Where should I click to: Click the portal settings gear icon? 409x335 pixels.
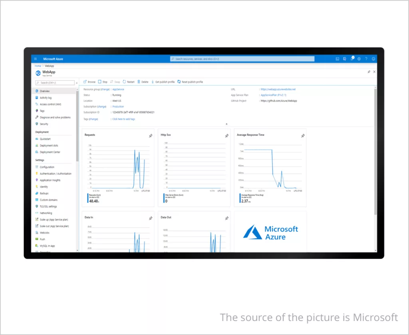pos(359,59)
